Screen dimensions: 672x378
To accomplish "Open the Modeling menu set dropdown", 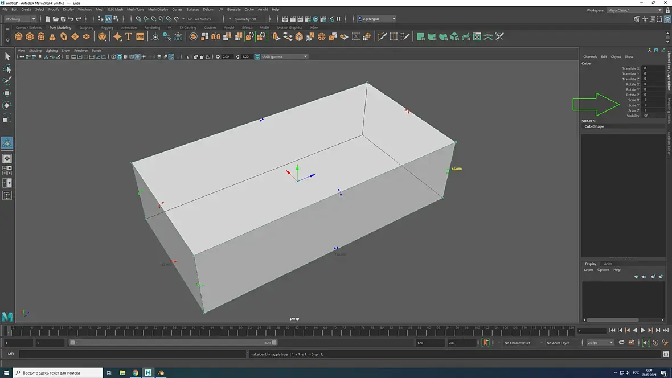I will pos(21,19).
